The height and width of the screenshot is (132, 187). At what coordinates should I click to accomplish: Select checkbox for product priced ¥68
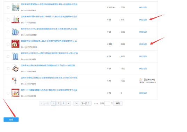click(x=8, y=20)
